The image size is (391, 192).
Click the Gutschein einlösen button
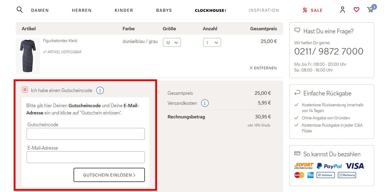pos(109,175)
